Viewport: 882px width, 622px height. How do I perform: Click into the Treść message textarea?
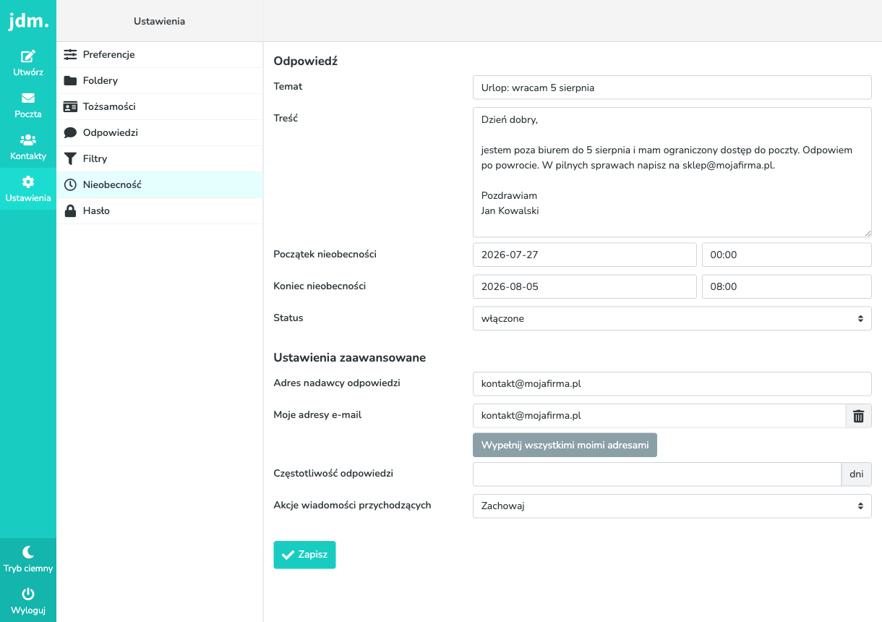click(x=672, y=173)
